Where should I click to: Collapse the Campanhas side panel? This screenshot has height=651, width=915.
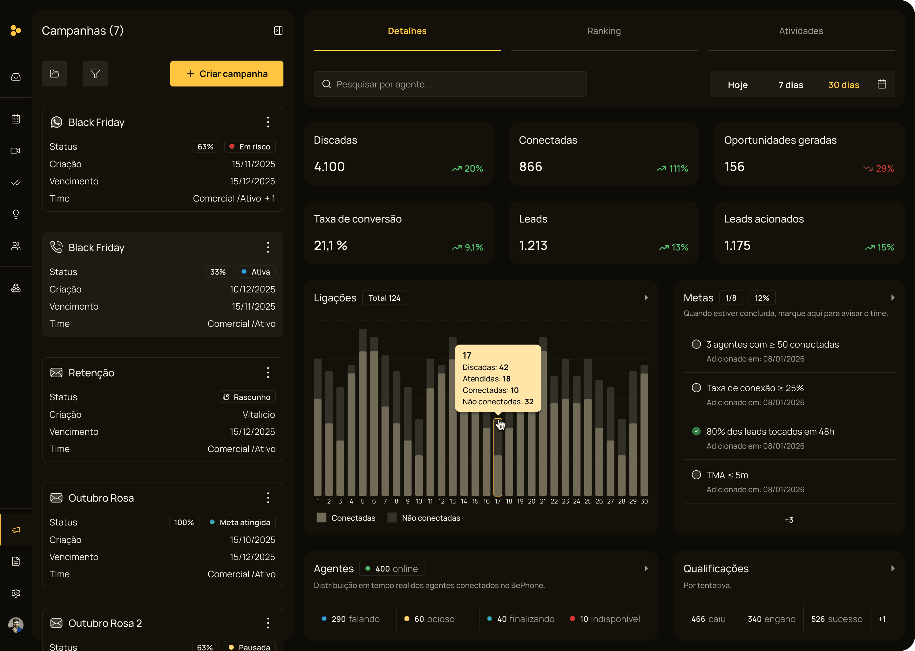(x=278, y=31)
